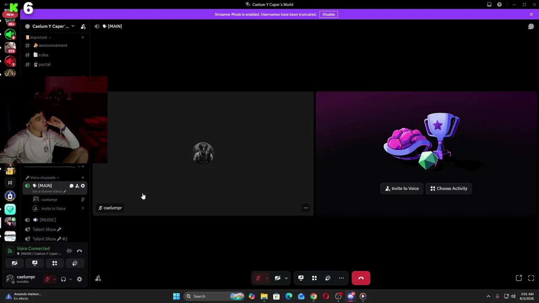Screen dimensions: 539x303
Task: Unmute the microphone in the user panel
Action: pos(47,279)
